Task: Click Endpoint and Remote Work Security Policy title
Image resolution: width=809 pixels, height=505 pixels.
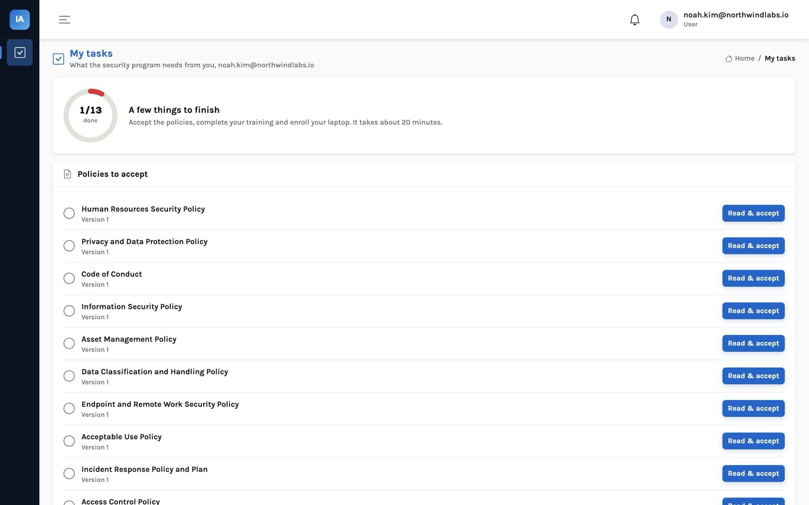Action: coord(160,404)
